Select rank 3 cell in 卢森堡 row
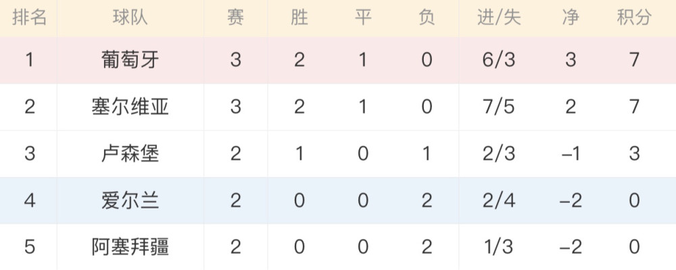The width and height of the screenshot is (676, 270). click(x=29, y=154)
